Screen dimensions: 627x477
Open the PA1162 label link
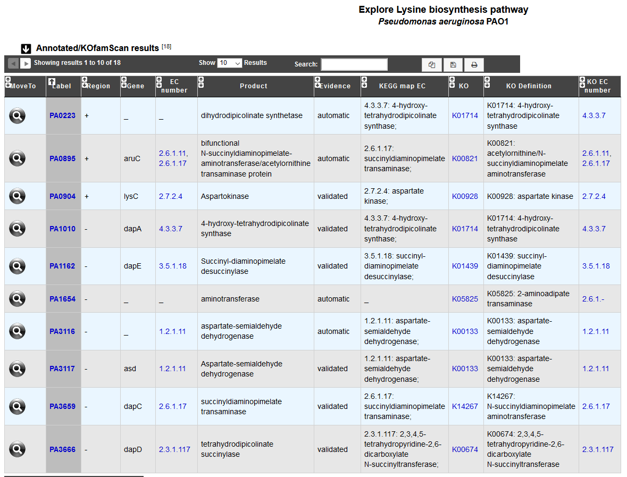(62, 266)
